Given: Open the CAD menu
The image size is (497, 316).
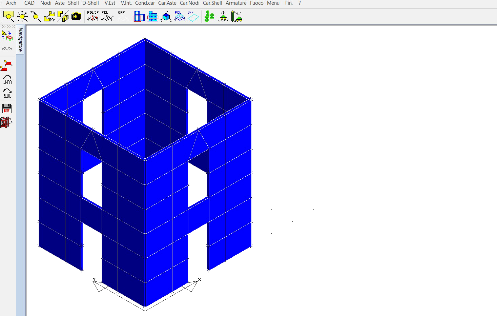Looking at the screenshot, I should (29, 3).
